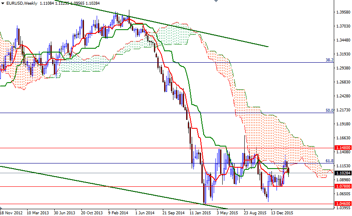352x216 pixels.
Task: Click the 1.16630 price axis value
Action: pos(344,138)
